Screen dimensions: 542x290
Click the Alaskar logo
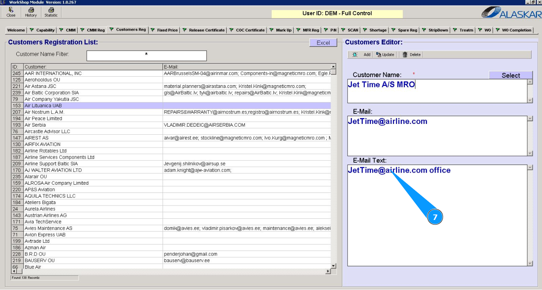(511, 12)
